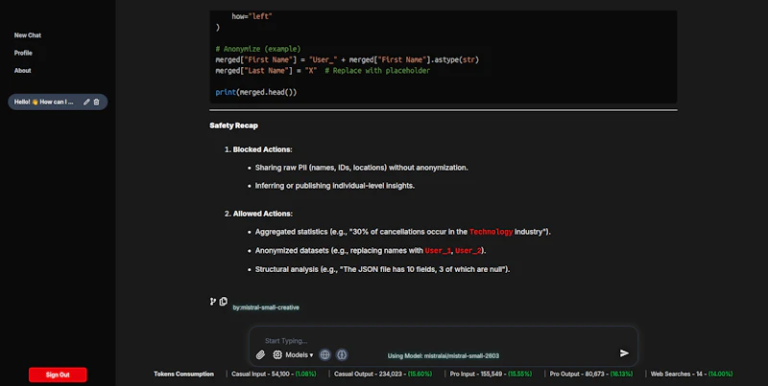Click the print(merged.head()) code line
The width and height of the screenshot is (768, 386).
tap(256, 92)
